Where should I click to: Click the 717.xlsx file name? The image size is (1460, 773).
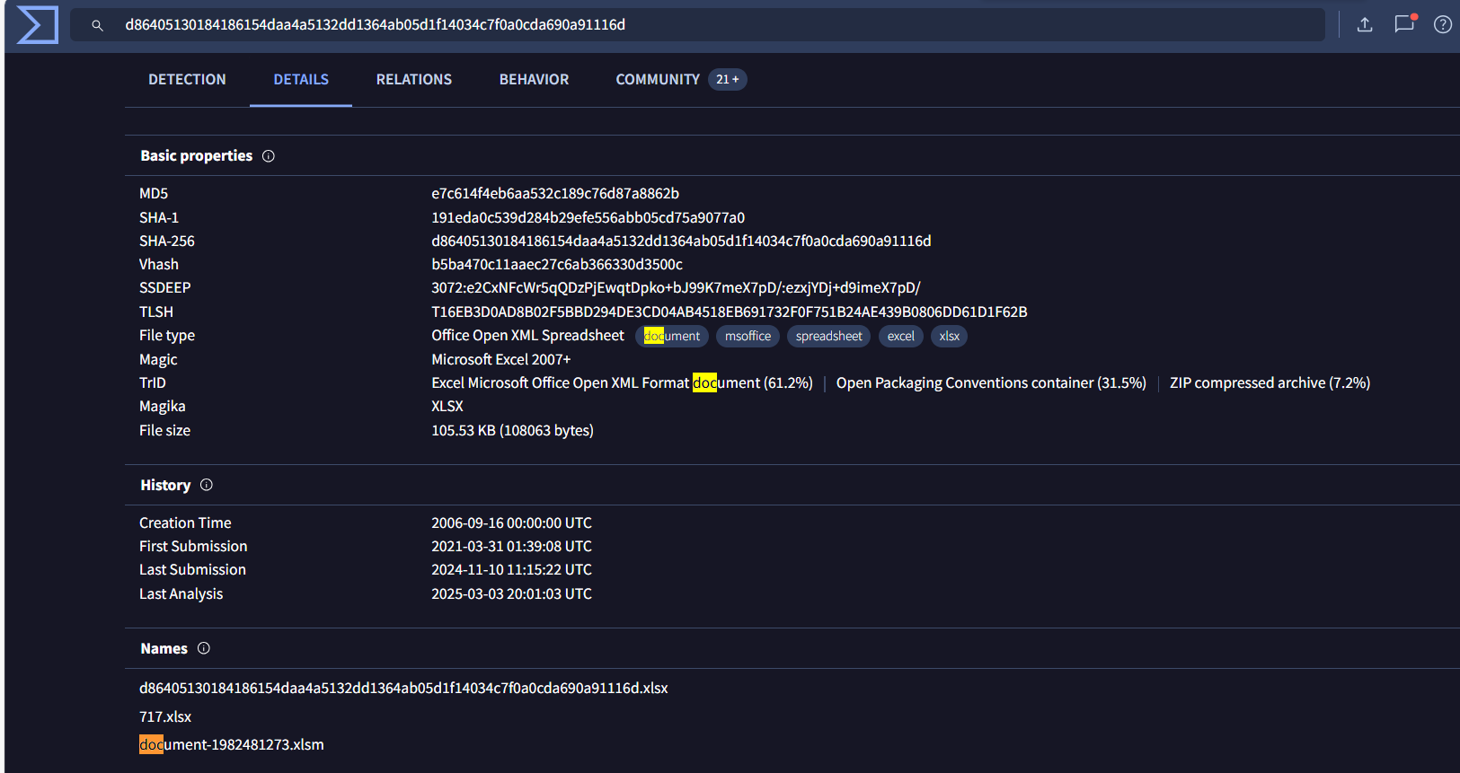pos(165,716)
